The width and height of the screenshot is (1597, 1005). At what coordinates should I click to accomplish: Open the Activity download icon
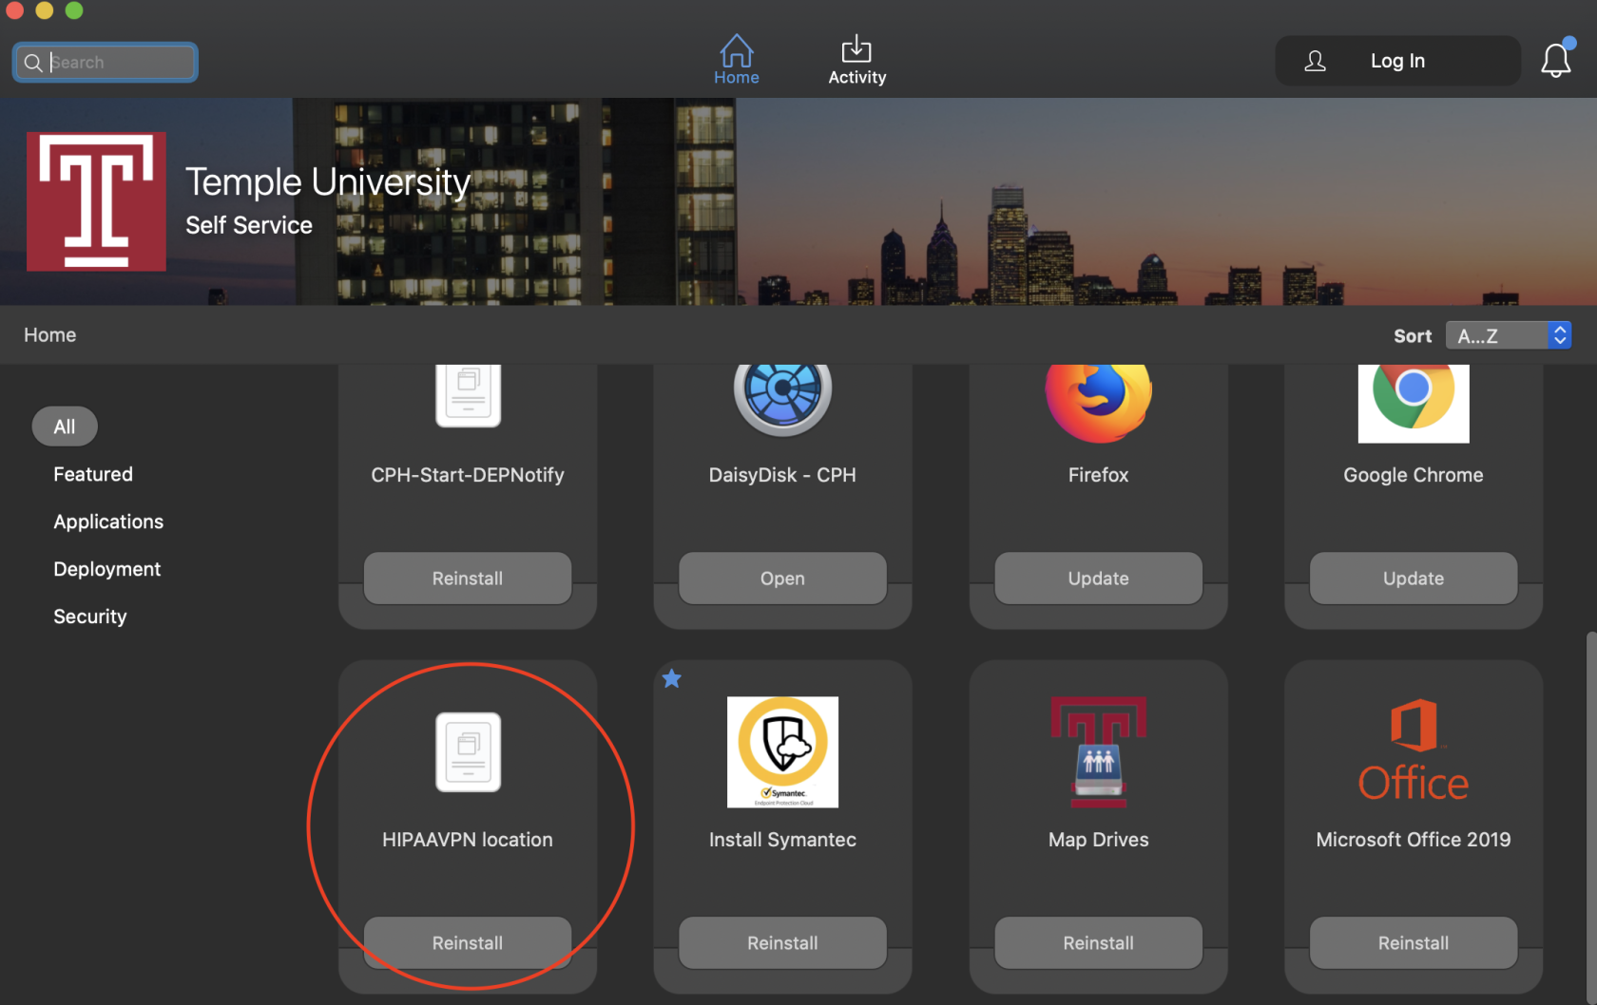click(x=856, y=49)
